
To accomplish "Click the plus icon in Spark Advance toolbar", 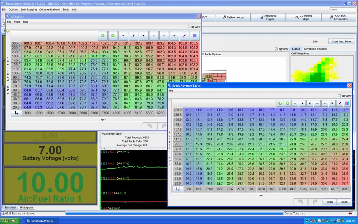I will (325, 103).
